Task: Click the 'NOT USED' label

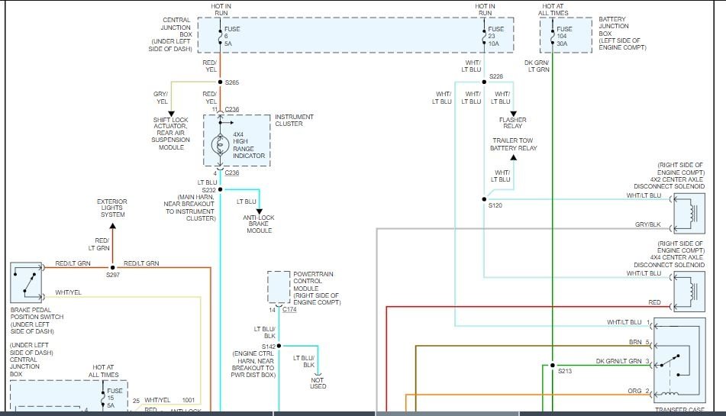Action: (318, 382)
